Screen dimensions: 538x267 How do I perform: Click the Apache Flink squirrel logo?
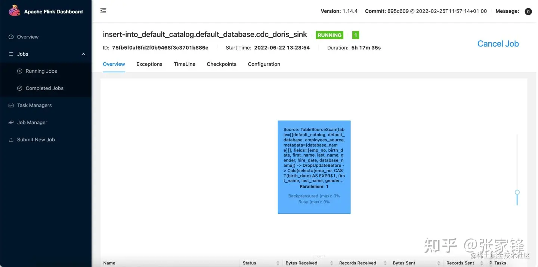pyautogui.click(x=15, y=11)
